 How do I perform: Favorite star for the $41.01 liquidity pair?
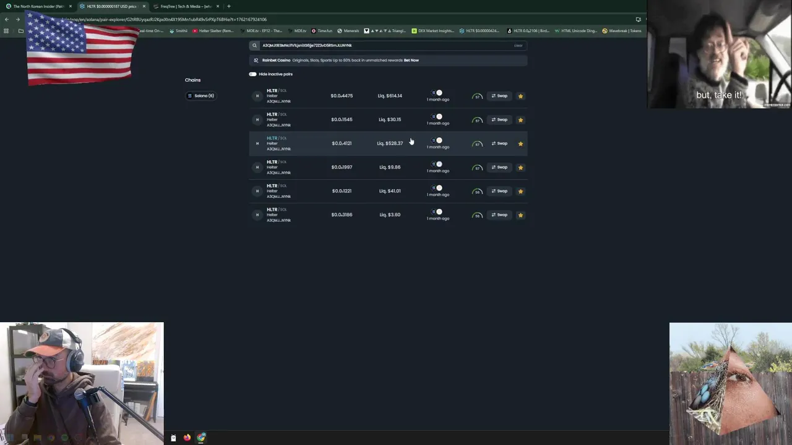[x=520, y=191]
